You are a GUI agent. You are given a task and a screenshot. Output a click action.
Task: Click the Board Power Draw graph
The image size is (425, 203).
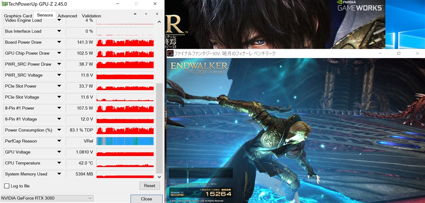pos(125,42)
